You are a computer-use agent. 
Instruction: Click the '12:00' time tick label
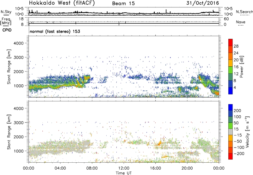coord(124,168)
